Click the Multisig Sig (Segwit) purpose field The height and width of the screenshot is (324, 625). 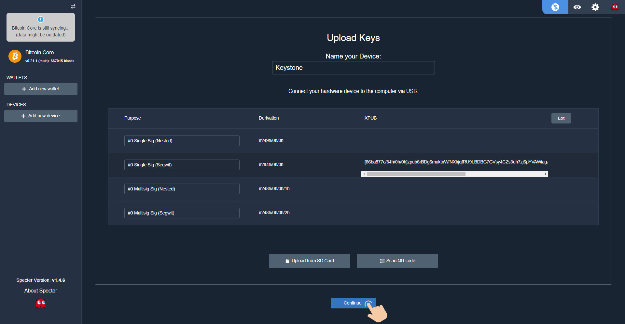pos(182,213)
